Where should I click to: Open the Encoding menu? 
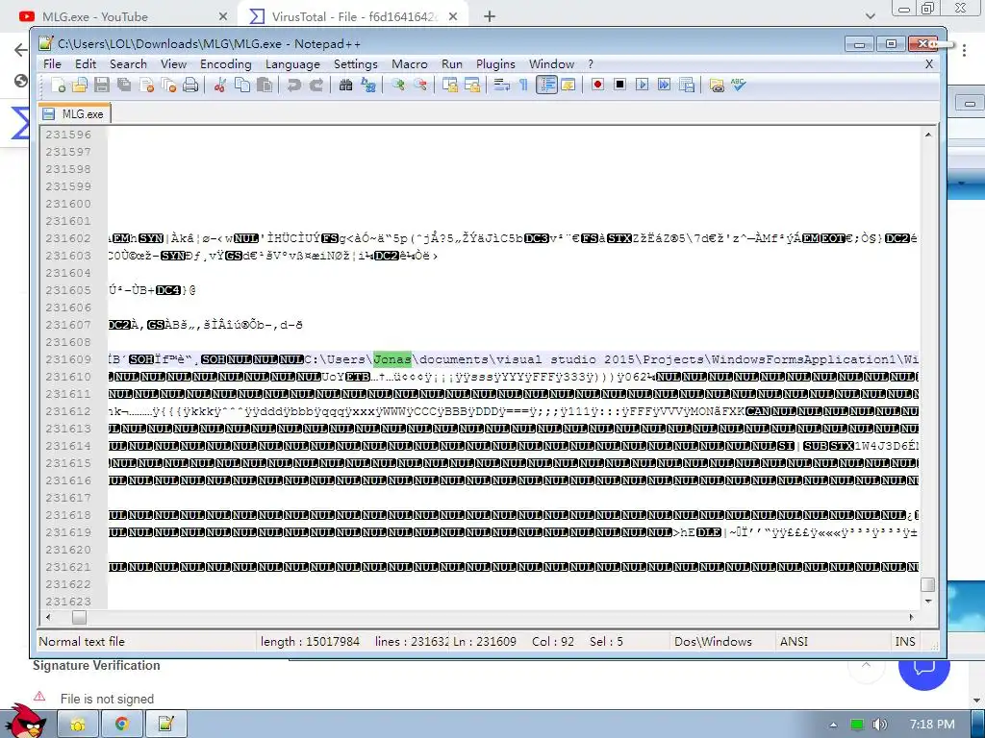pos(225,64)
